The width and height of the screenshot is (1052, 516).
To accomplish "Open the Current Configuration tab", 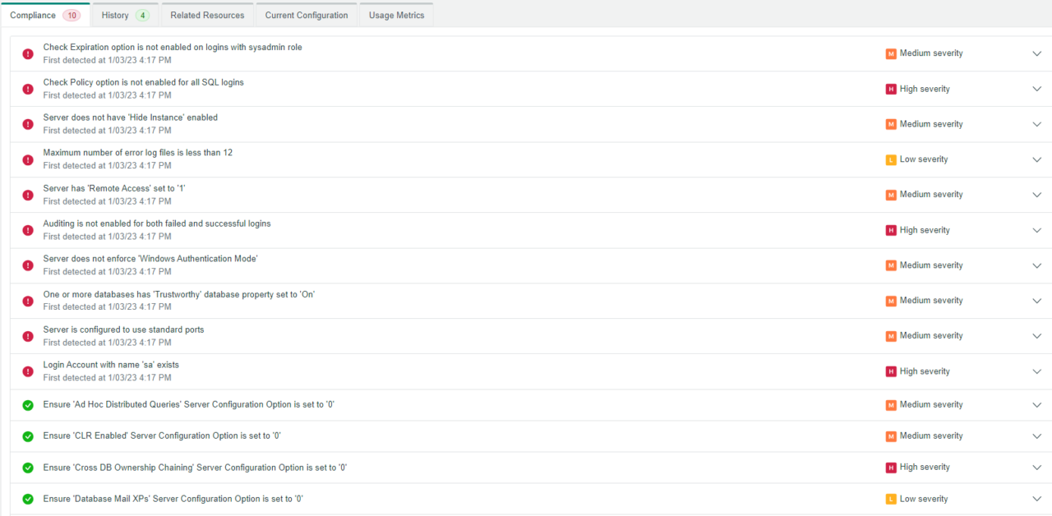I will pos(306,14).
